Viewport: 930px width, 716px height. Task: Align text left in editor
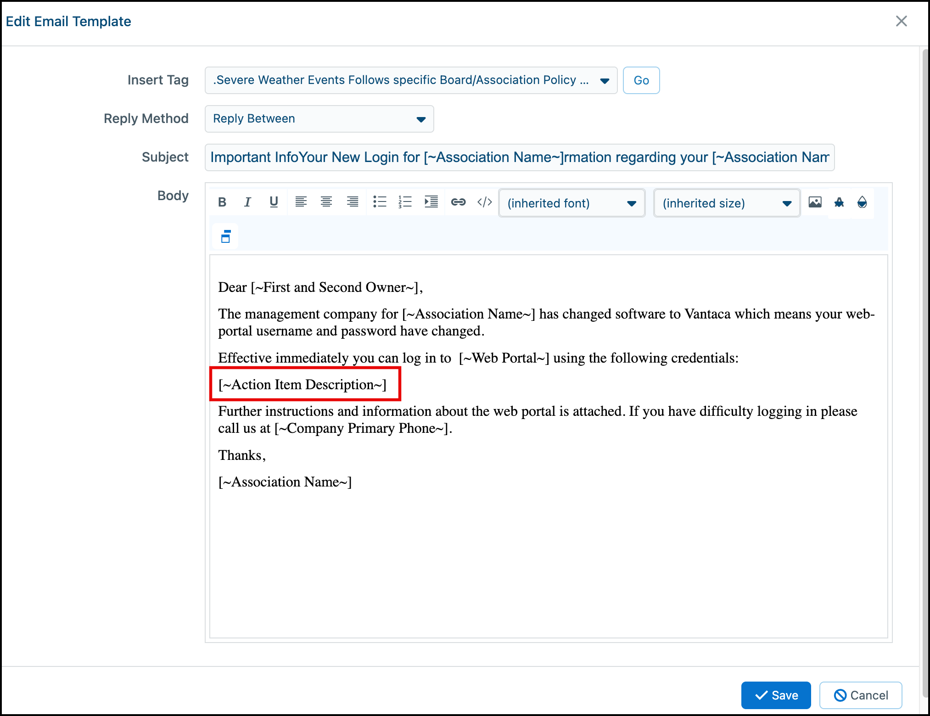click(x=301, y=202)
